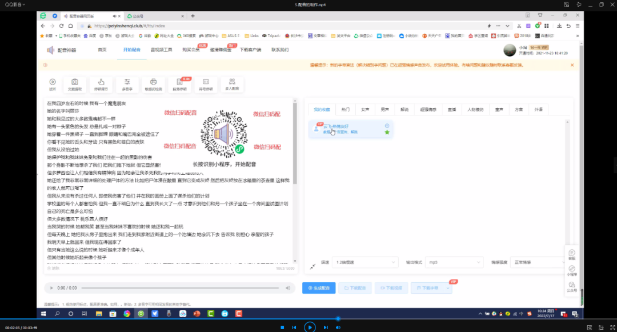The height and width of the screenshot is (332, 617).
Task: Click QQ影音 previous track button
Action: click(x=294, y=327)
